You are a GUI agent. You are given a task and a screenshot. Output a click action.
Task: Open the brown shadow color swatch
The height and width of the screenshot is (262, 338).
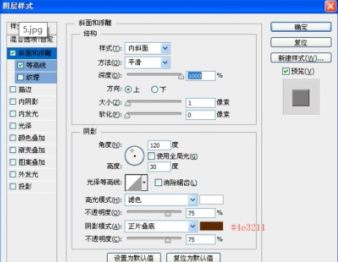(x=211, y=226)
